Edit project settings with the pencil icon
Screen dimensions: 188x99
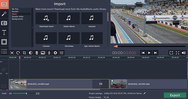click(145, 93)
